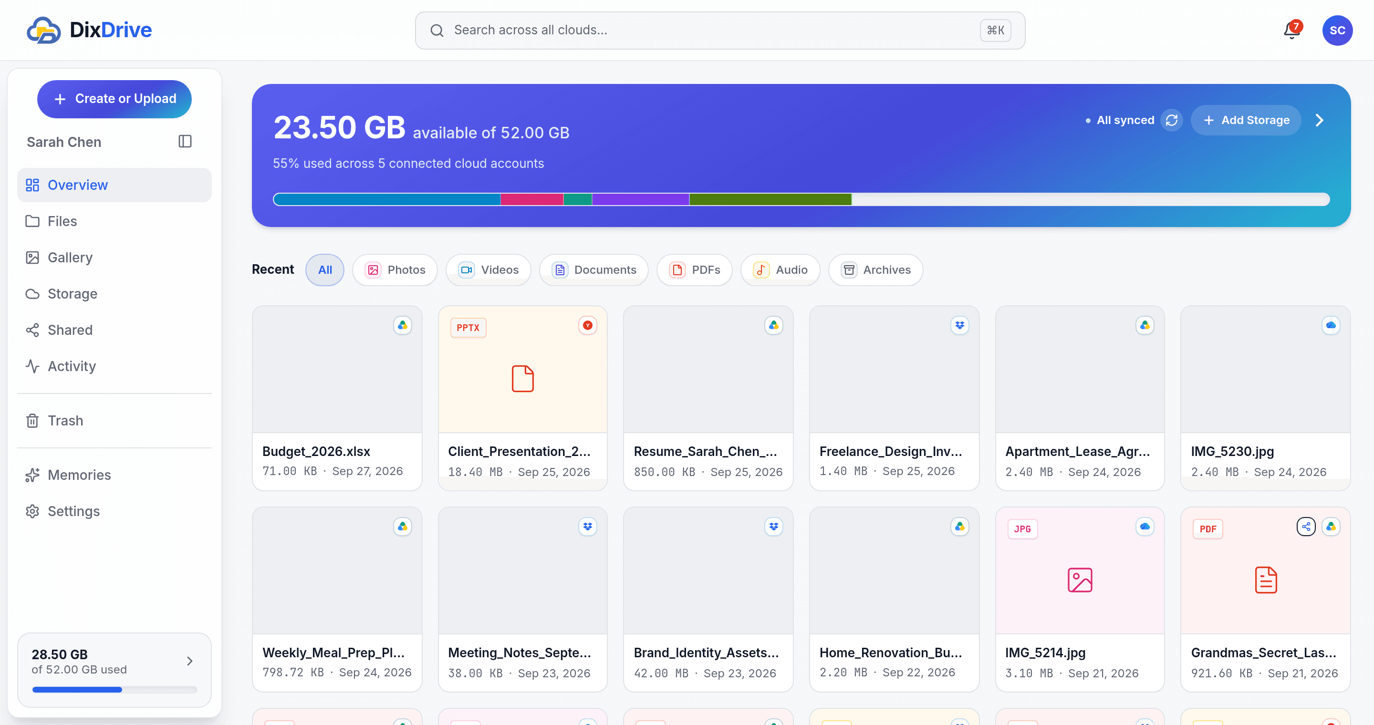1374x725 pixels.
Task: Open Resume_Sarah_Chen file thumbnail
Action: point(708,369)
